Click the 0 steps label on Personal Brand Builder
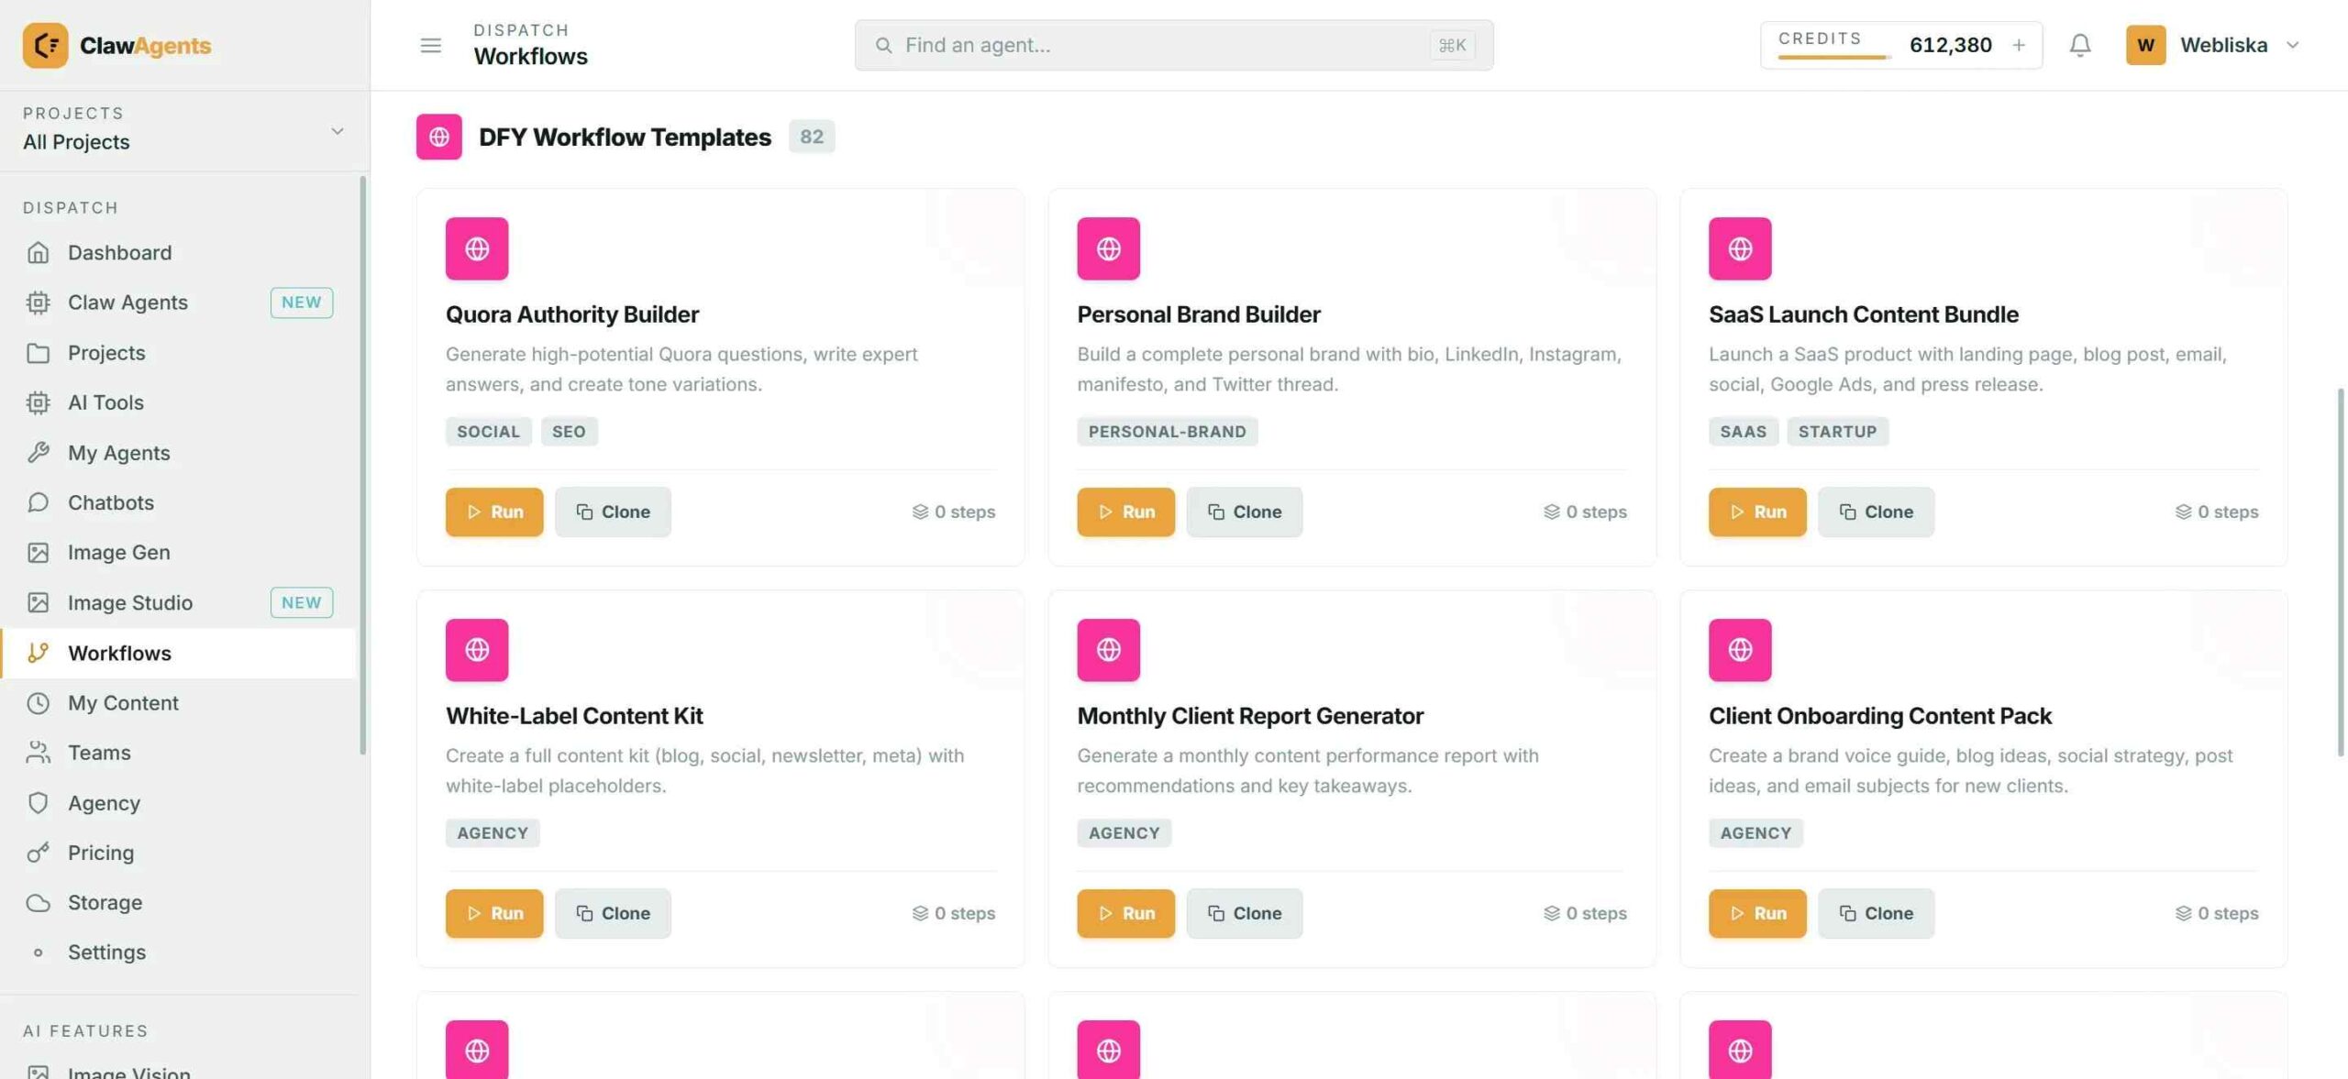The height and width of the screenshot is (1079, 2348). [1585, 512]
